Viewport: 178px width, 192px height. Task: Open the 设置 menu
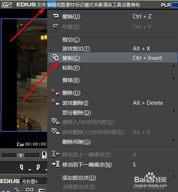pos(126,5)
